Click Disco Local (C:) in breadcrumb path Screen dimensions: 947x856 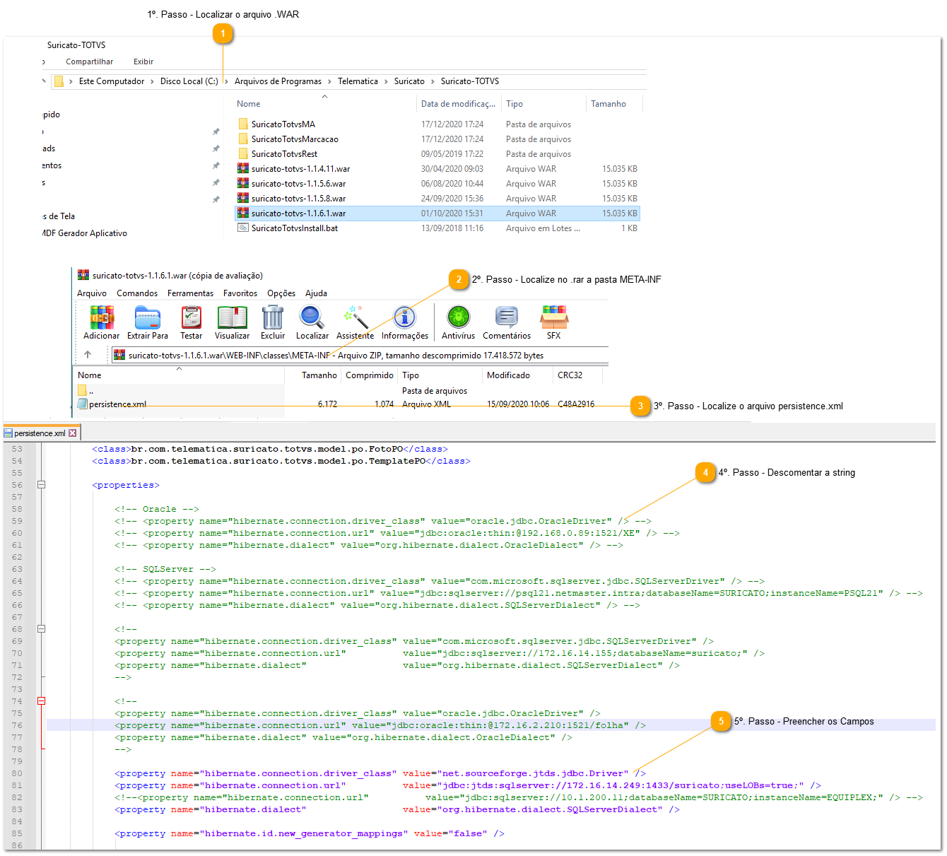tap(189, 81)
